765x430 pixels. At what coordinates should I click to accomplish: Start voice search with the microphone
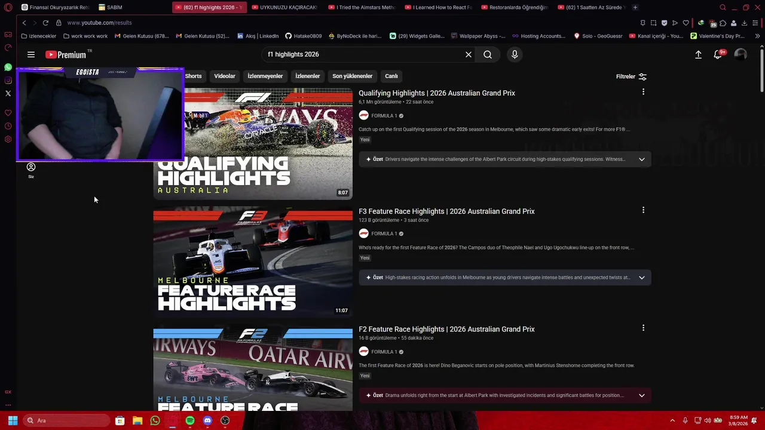pyautogui.click(x=515, y=54)
